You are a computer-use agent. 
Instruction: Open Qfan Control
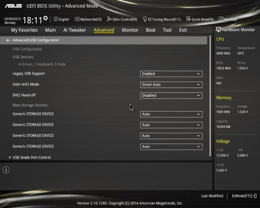click(x=122, y=19)
